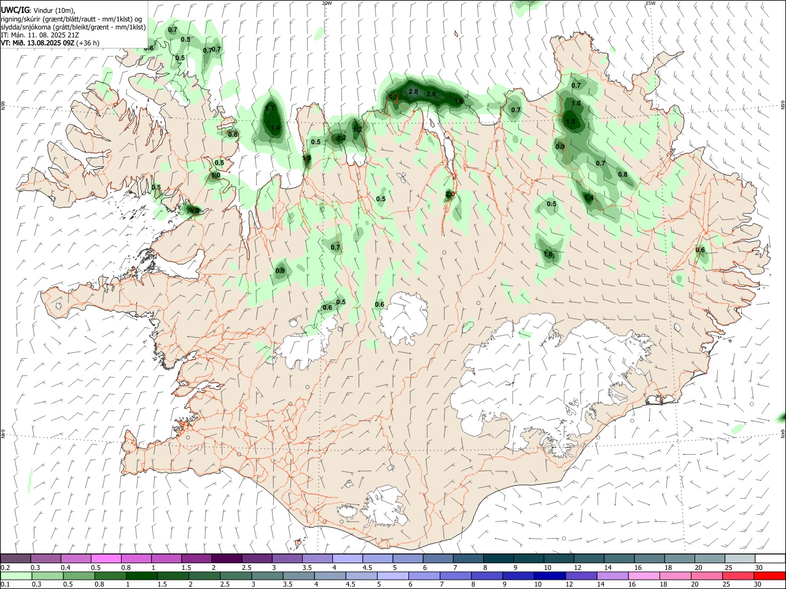
Task: Click the dark green 1.5–2 rain swatch
Action: [173, 576]
